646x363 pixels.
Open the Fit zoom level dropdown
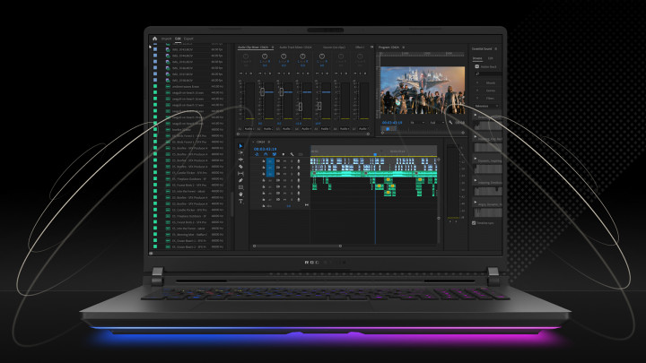tap(416, 122)
